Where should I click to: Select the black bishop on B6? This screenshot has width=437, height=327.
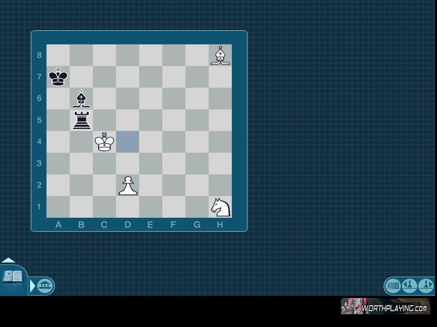tap(81, 98)
